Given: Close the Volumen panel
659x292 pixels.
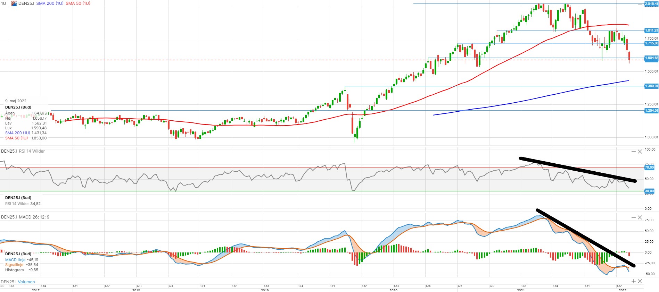Looking at the screenshot, I should (640, 281).
